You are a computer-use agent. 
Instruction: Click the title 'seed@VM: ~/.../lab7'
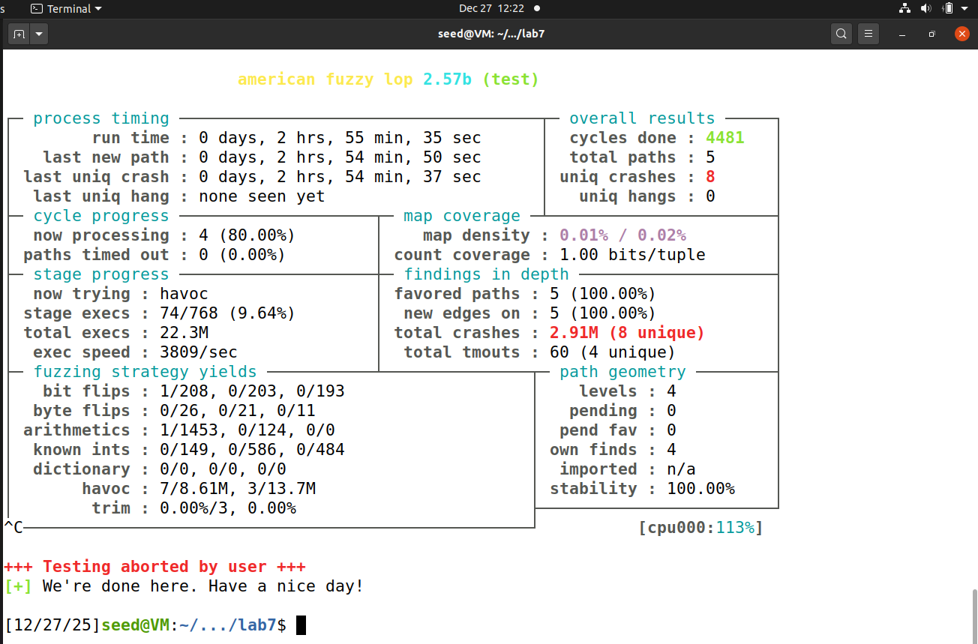[x=491, y=34]
